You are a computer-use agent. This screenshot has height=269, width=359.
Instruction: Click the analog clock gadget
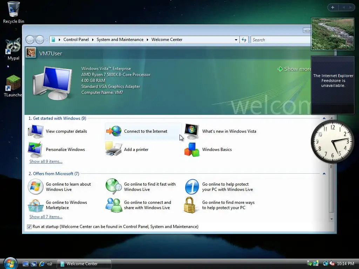333,142
